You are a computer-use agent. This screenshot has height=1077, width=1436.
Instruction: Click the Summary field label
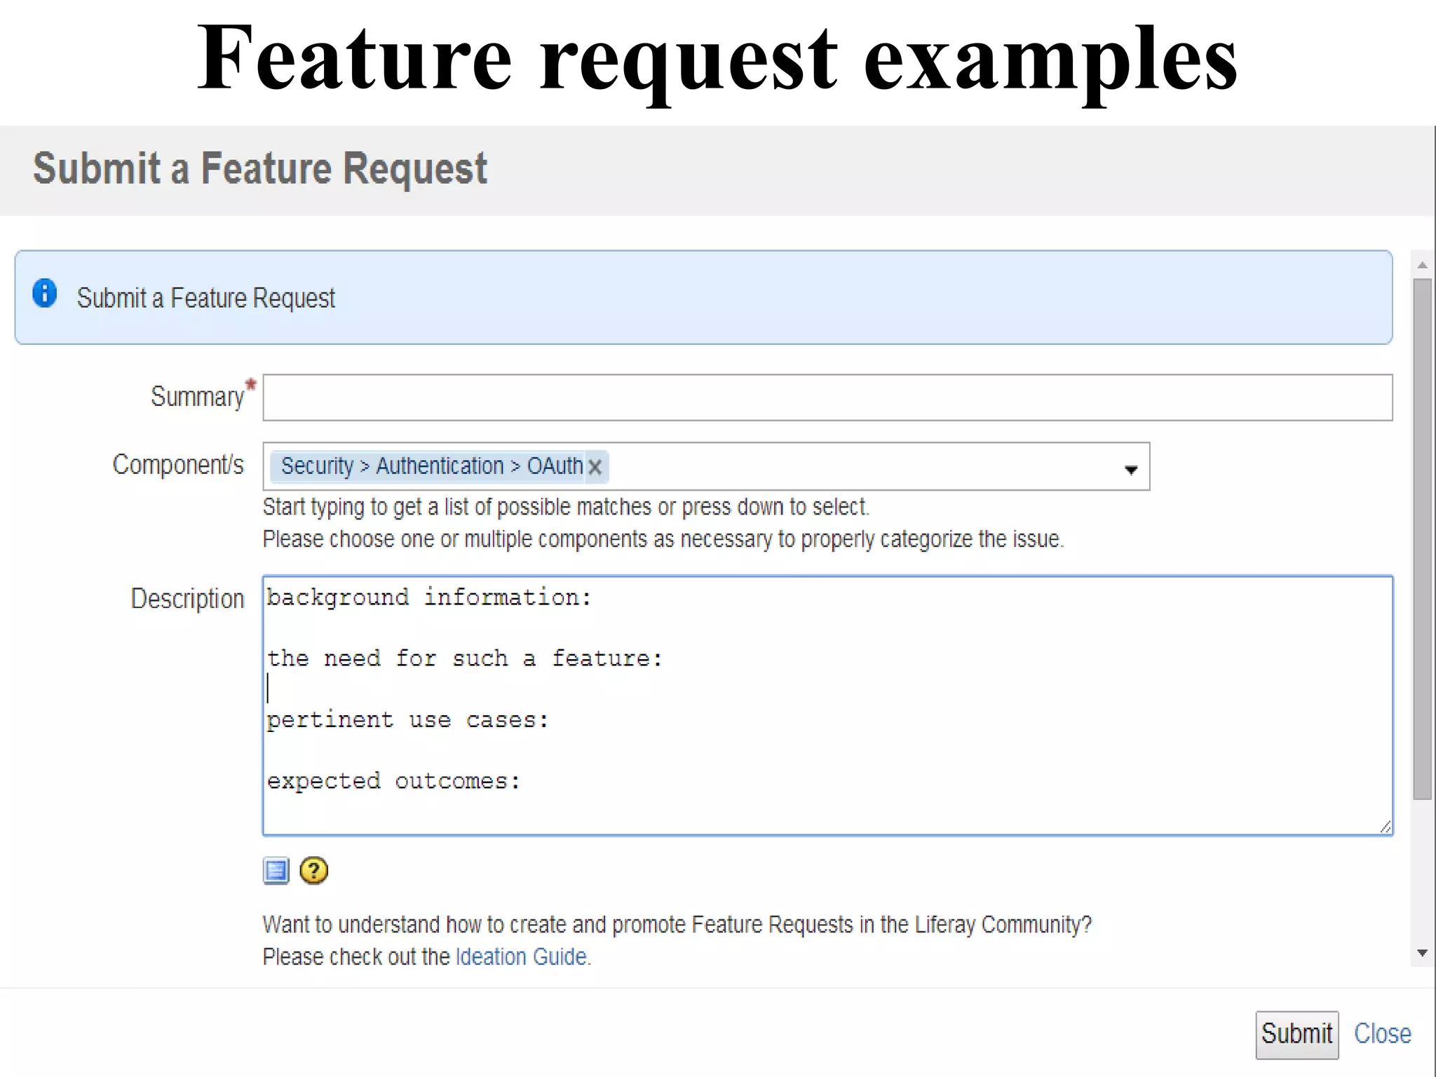click(197, 397)
